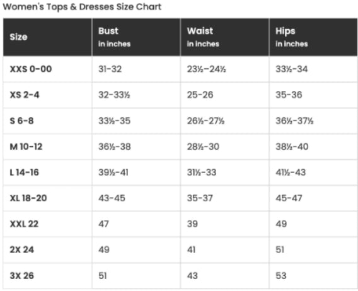Click the Hips in inches header
Image resolution: width=358 pixels, height=291 pixels.
click(x=292, y=37)
